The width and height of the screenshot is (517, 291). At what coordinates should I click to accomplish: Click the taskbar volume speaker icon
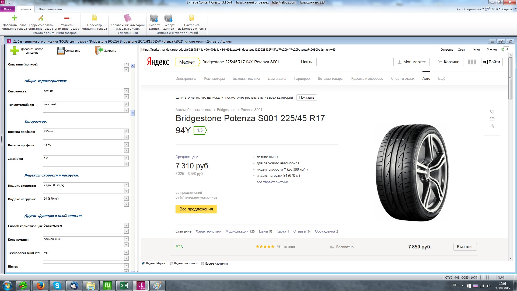[x=488, y=286]
